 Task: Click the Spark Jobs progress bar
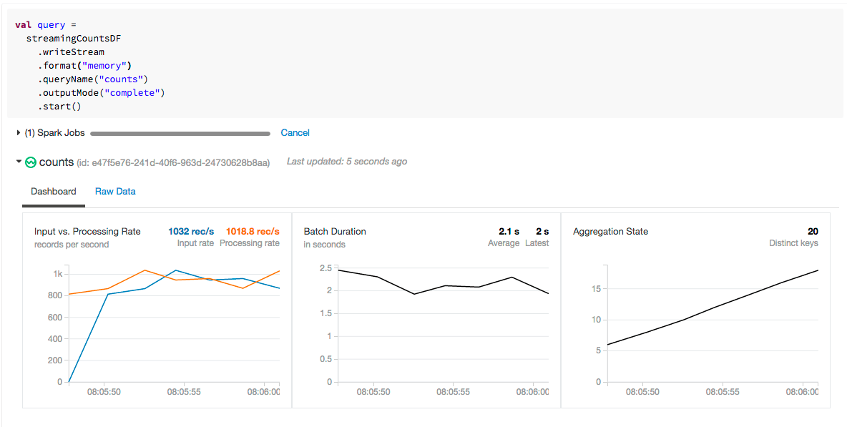(180, 133)
